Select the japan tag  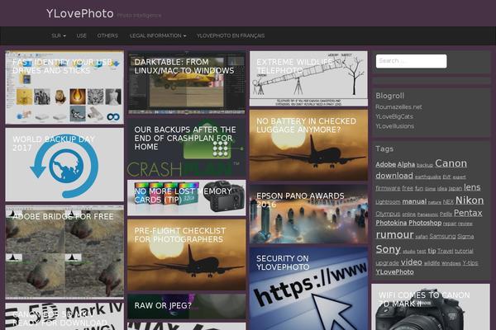[455, 189]
